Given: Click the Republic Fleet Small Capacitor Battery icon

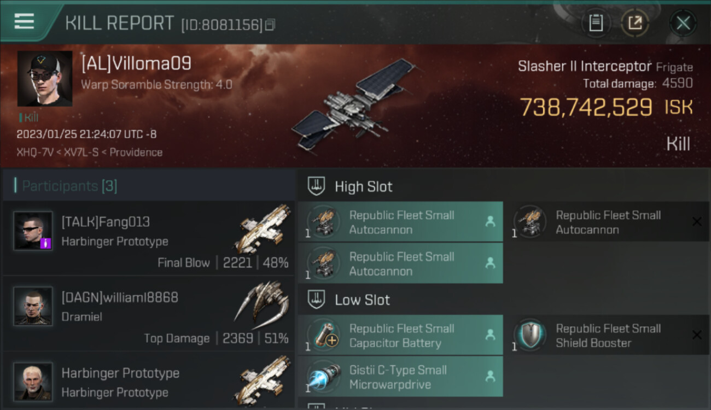Looking at the screenshot, I should click(x=323, y=335).
